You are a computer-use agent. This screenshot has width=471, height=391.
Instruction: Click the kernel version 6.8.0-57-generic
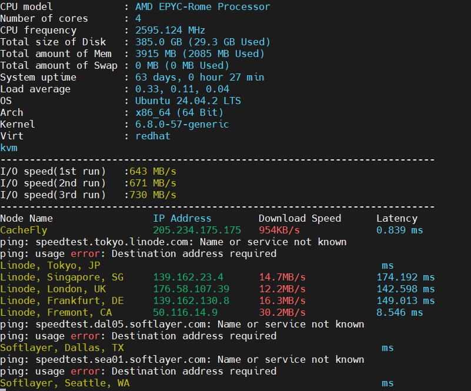pyautogui.click(x=182, y=125)
